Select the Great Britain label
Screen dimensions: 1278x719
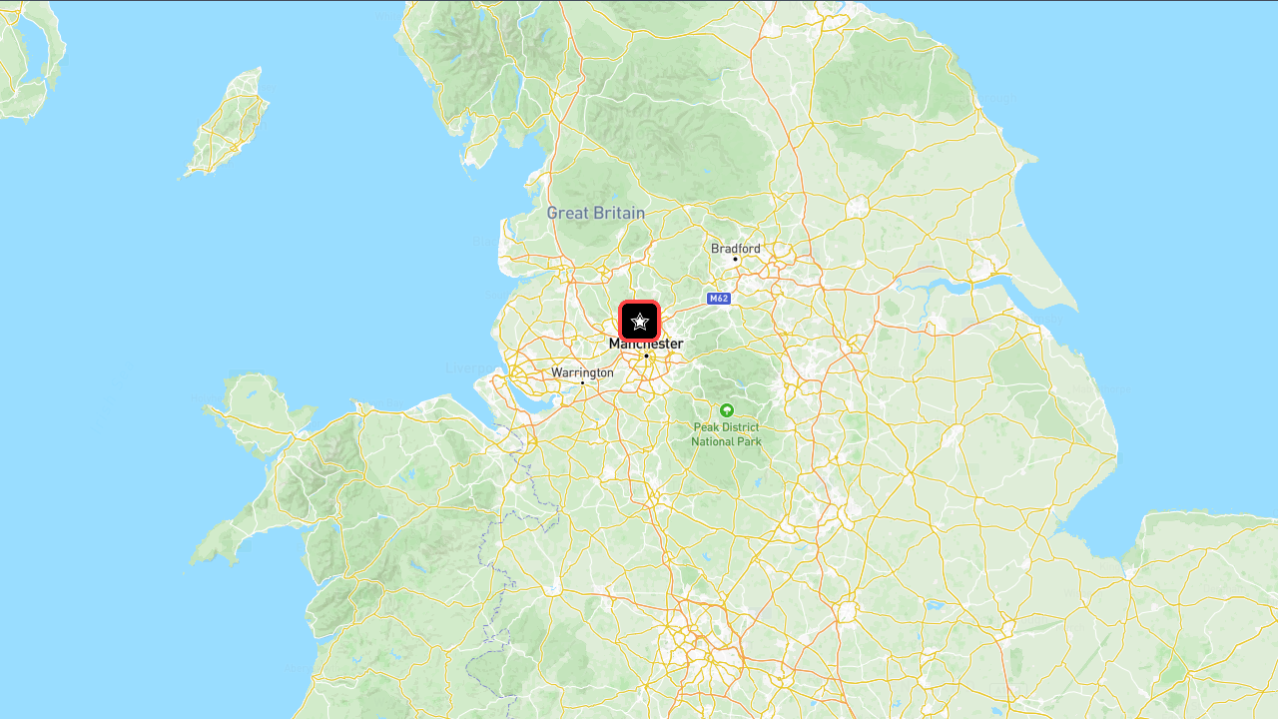click(x=596, y=213)
